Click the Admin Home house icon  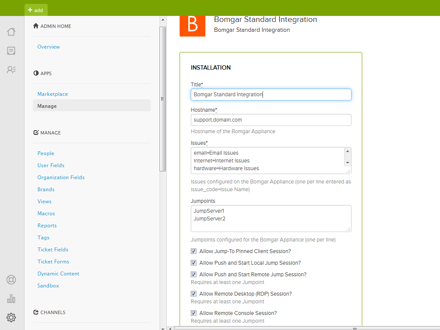(x=36, y=26)
